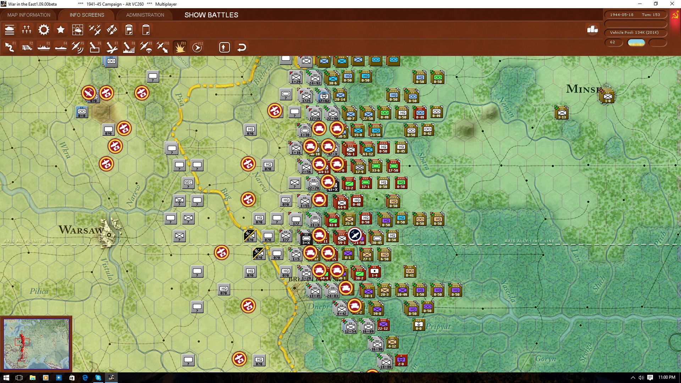Open the Map Information tab

click(29, 15)
